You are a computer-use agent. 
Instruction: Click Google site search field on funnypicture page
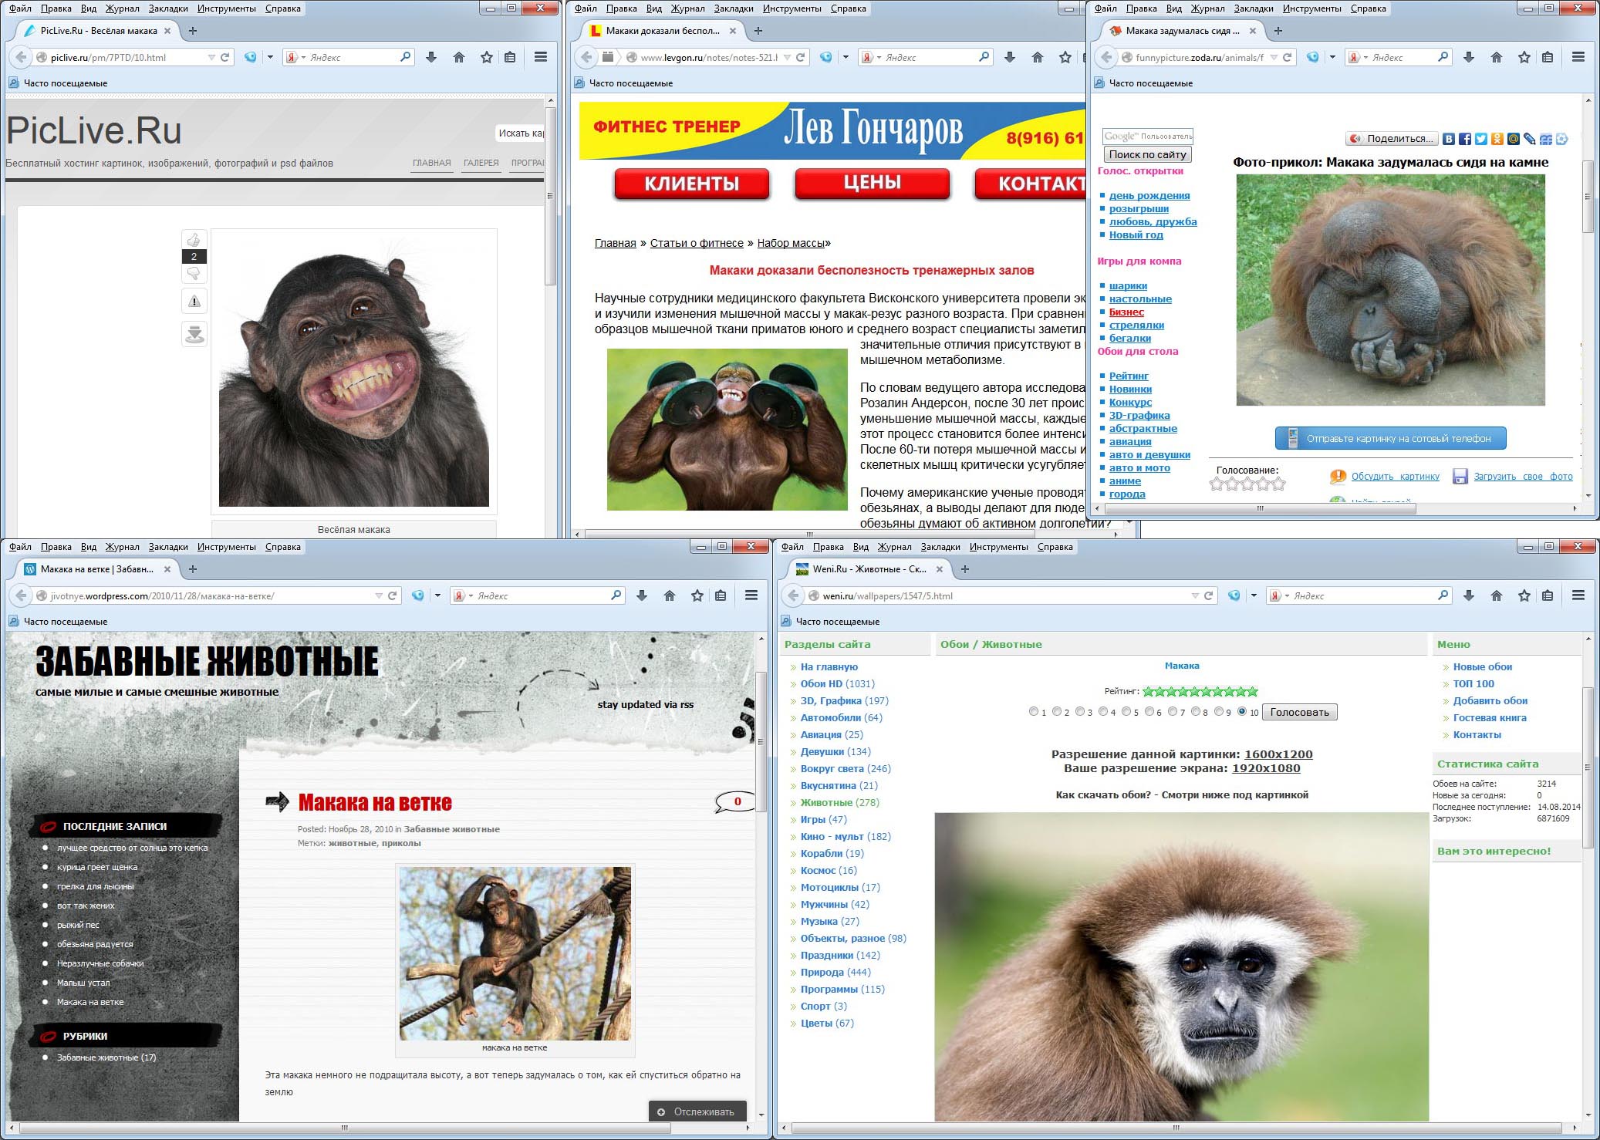(1147, 137)
